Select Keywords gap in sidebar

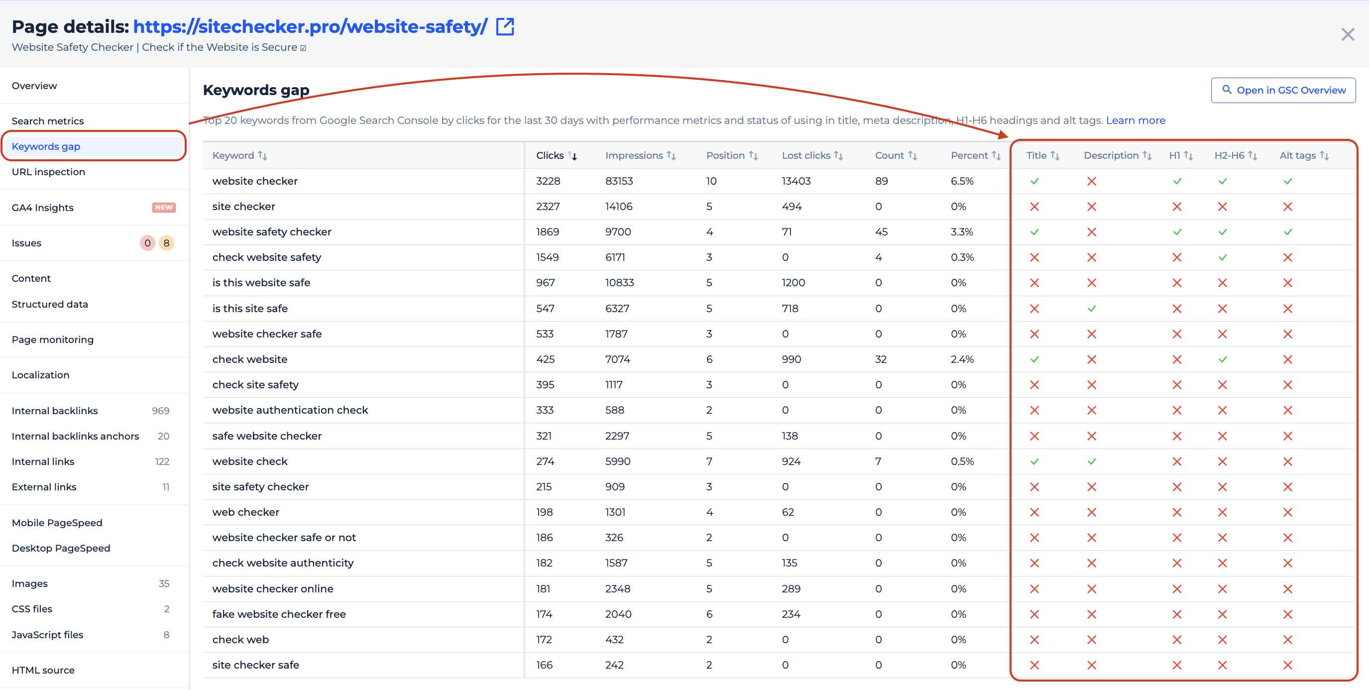[46, 146]
